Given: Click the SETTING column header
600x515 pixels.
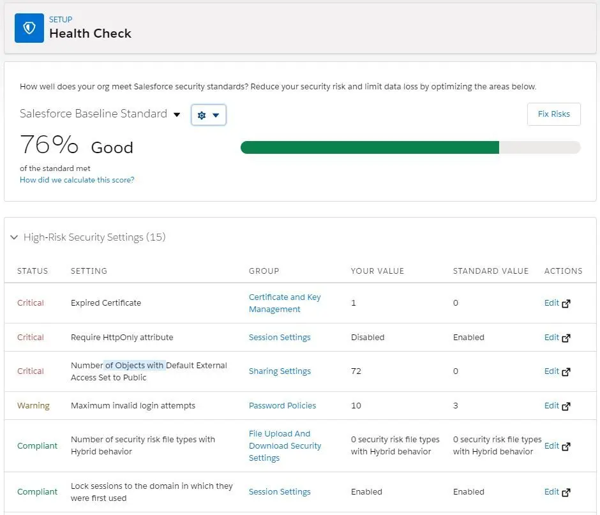Looking at the screenshot, I should [89, 271].
